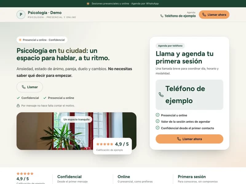The height and width of the screenshot is (184, 246).
Task: Click the large Teléfono de ejemplo box
Action: point(189,95)
